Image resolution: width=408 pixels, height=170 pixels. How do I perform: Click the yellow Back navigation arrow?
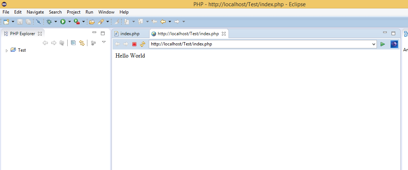pyautogui.click(x=163, y=22)
